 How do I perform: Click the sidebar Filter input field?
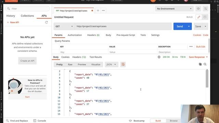tap(27, 9)
